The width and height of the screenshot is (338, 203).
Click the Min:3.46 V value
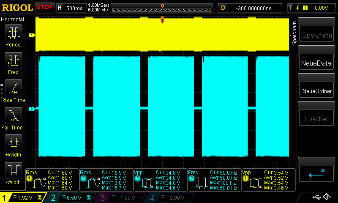[x=276, y=188]
